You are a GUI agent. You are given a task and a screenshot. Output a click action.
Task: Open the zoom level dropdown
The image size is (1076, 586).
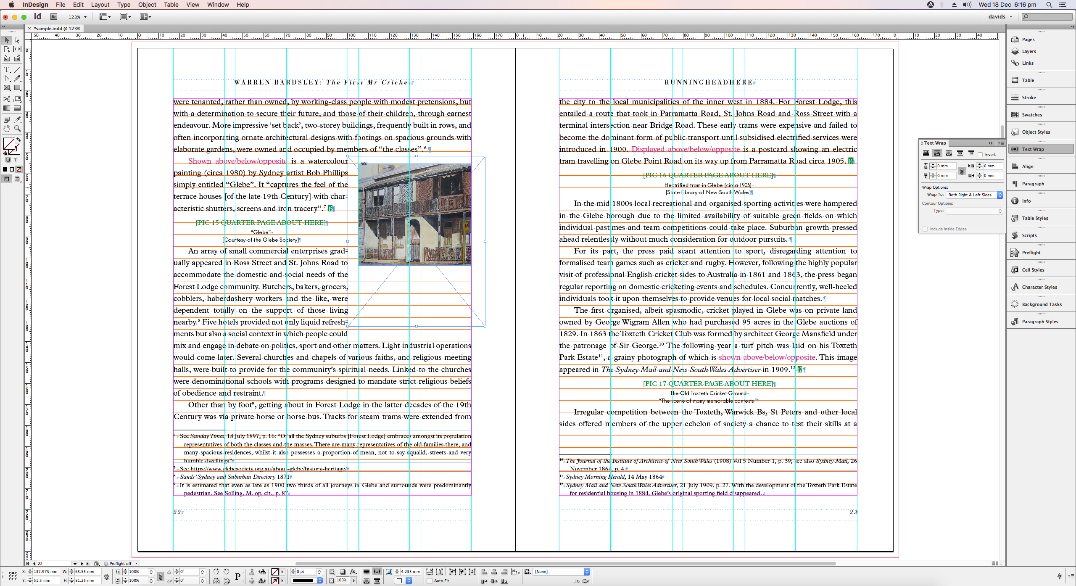pos(85,17)
